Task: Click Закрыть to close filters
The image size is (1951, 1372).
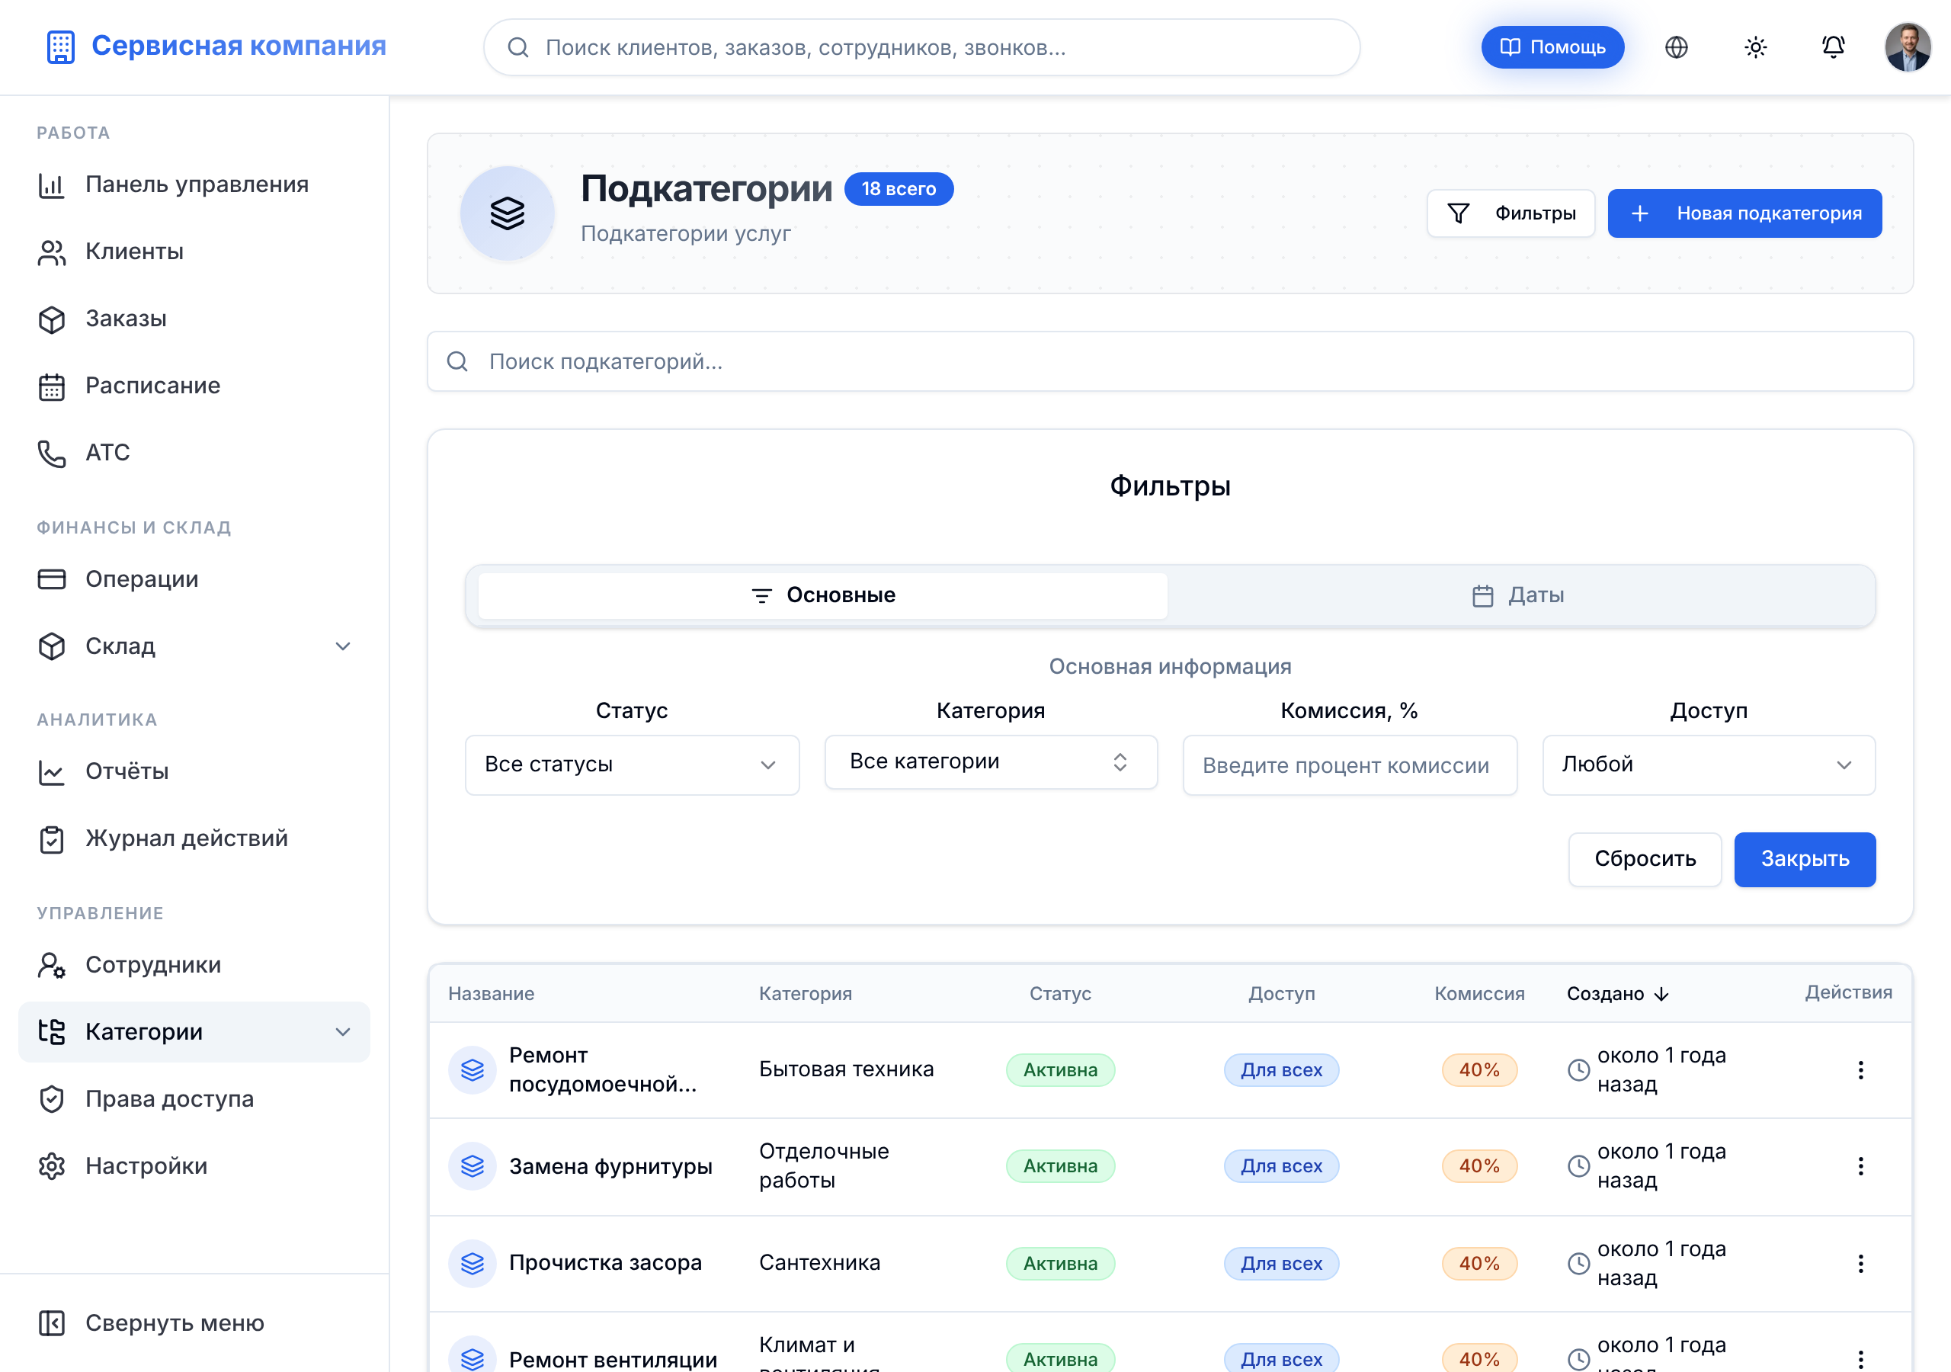Action: pos(1804,858)
